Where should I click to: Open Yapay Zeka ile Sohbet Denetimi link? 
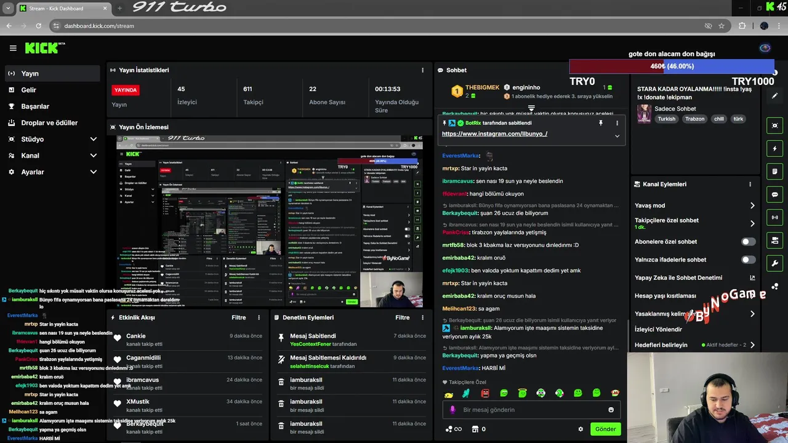tap(695, 277)
